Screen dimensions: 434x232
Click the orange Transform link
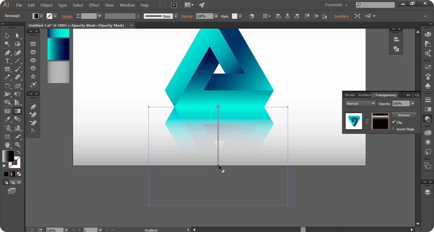tap(341, 16)
